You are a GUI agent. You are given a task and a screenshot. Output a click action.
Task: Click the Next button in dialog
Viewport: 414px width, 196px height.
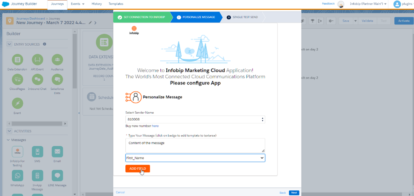(x=294, y=193)
